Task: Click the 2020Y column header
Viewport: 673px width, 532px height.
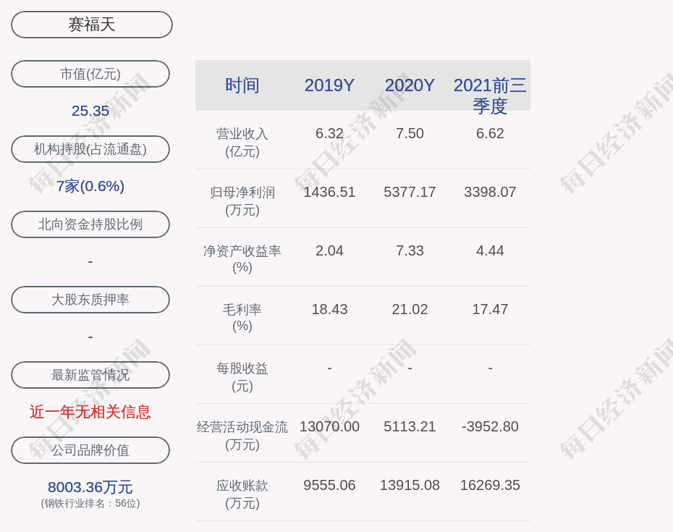Action: pos(410,85)
